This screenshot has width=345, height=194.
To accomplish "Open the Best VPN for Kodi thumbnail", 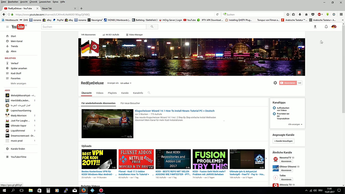I will [99, 159].
